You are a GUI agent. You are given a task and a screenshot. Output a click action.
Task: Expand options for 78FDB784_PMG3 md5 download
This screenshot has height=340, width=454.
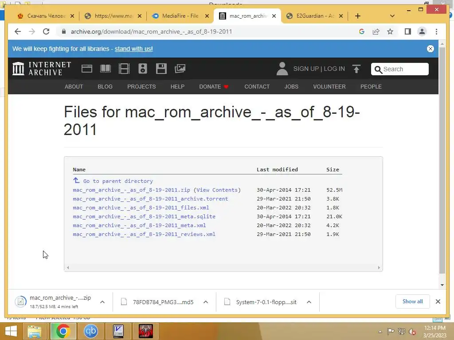click(x=206, y=302)
